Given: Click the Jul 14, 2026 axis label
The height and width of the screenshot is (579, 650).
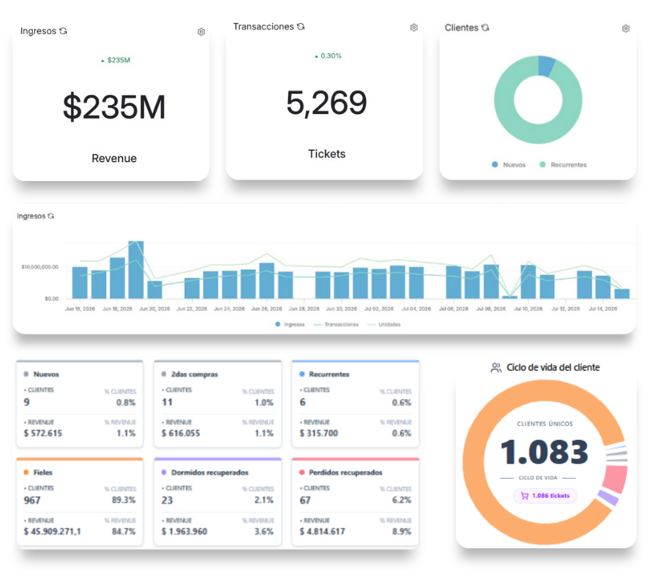Looking at the screenshot, I should click(603, 309).
